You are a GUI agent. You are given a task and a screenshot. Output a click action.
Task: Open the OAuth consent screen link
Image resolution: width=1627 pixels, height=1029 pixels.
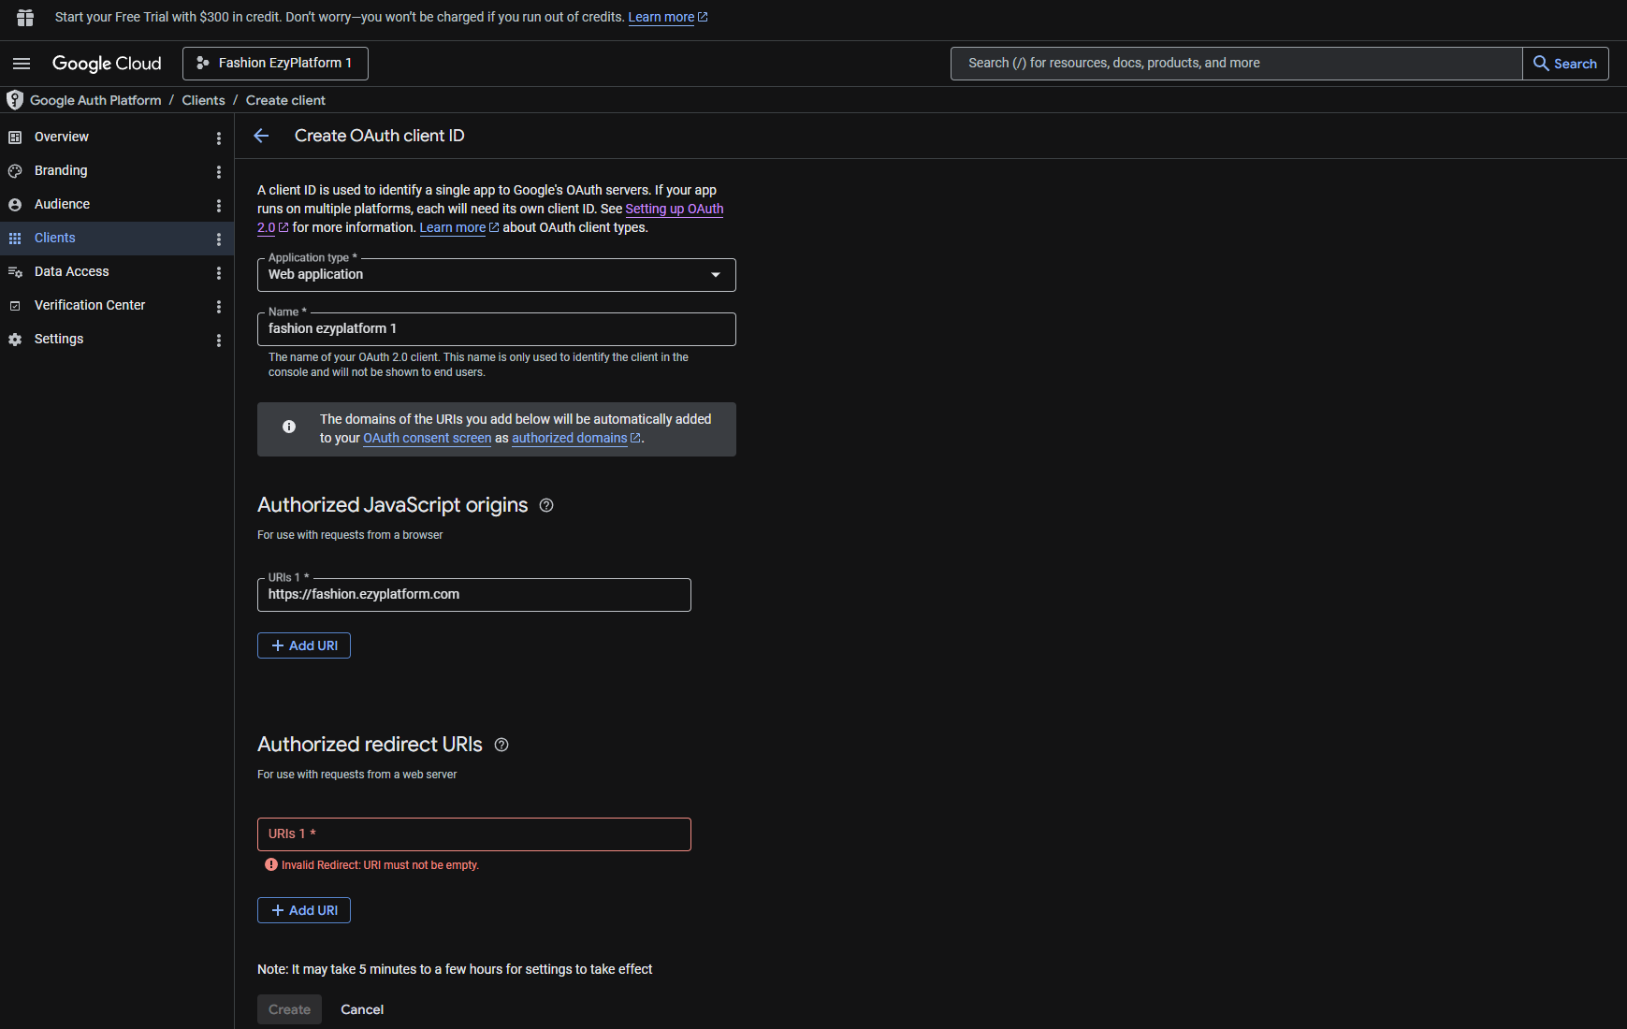pos(427,438)
